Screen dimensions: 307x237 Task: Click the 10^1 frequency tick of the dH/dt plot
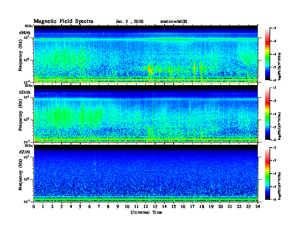[x=26, y=37]
